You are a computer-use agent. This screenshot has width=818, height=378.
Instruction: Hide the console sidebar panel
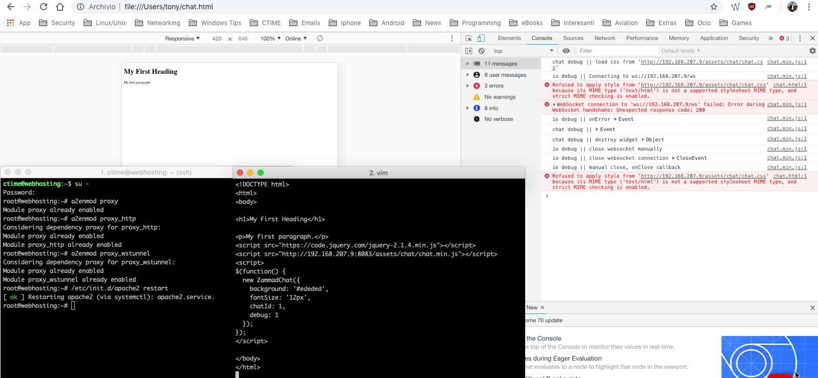click(469, 51)
